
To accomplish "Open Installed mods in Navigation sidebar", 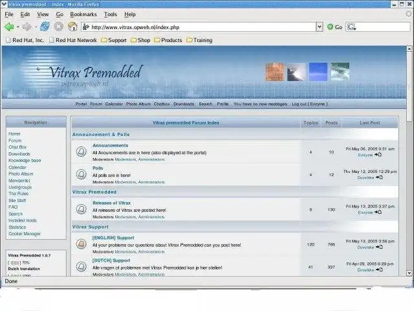I will 23,220.
